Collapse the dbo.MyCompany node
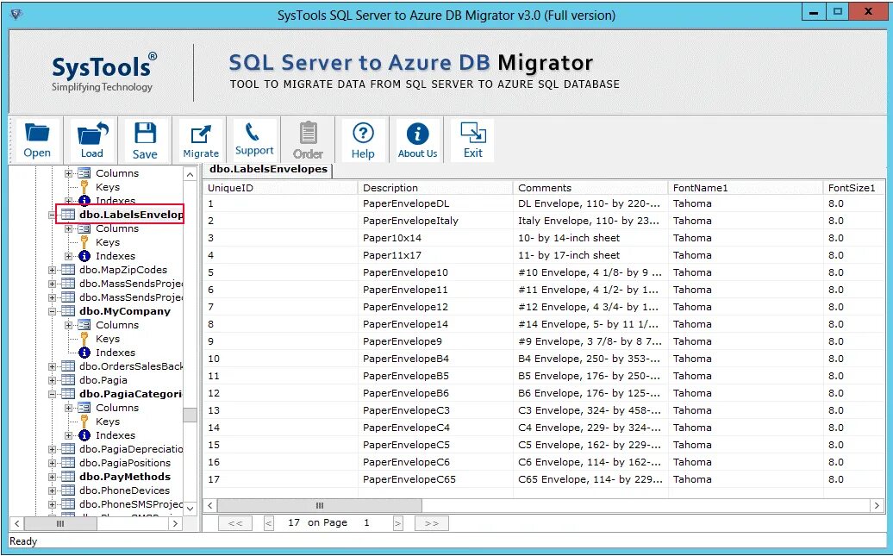This screenshot has width=893, height=556. [x=52, y=311]
